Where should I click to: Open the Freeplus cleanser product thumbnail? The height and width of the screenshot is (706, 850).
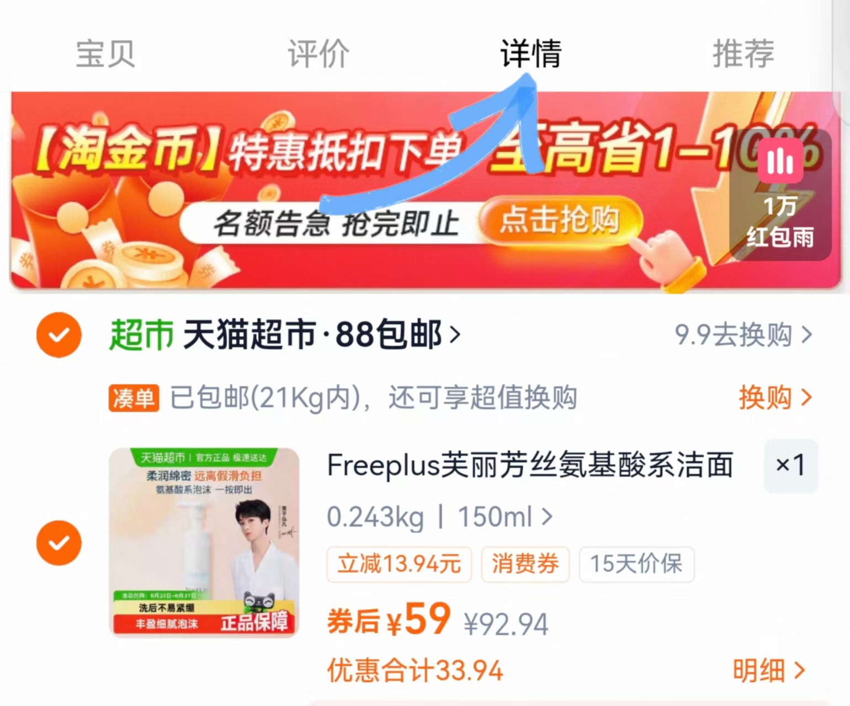pos(204,542)
